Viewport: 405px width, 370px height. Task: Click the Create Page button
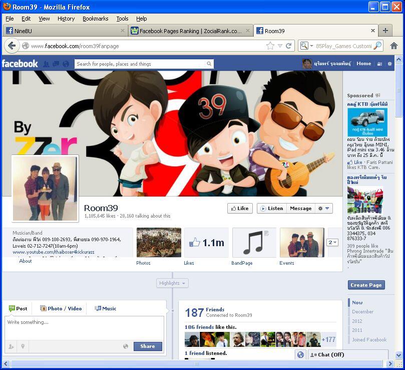[x=366, y=285]
